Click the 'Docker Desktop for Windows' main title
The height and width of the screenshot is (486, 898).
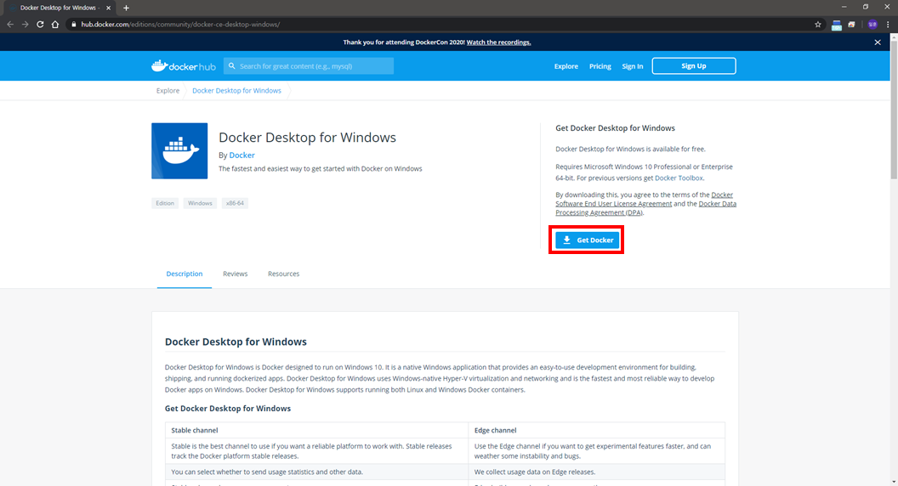click(308, 138)
